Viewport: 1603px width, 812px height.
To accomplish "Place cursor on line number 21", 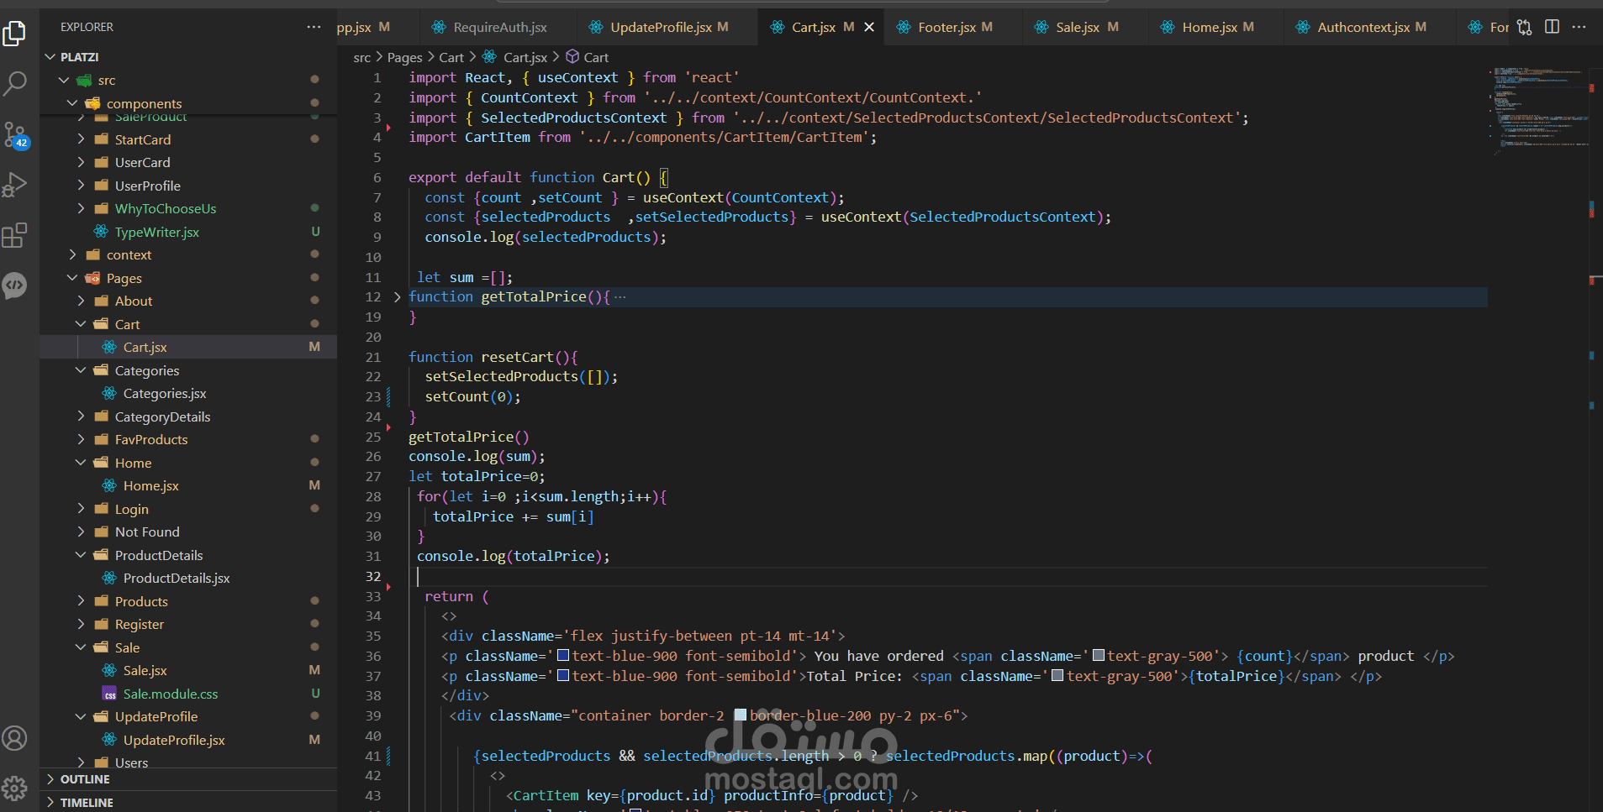I will (373, 357).
